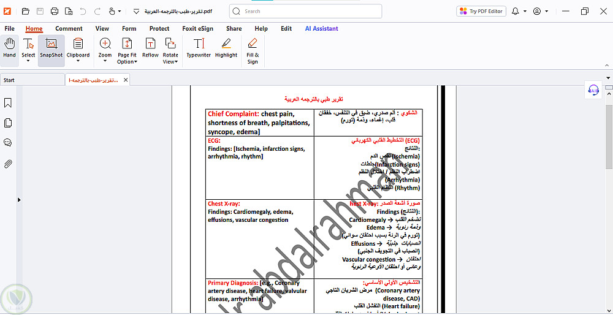Expand the Zoom dropdown arrow
613x315 pixels.
(x=105, y=61)
